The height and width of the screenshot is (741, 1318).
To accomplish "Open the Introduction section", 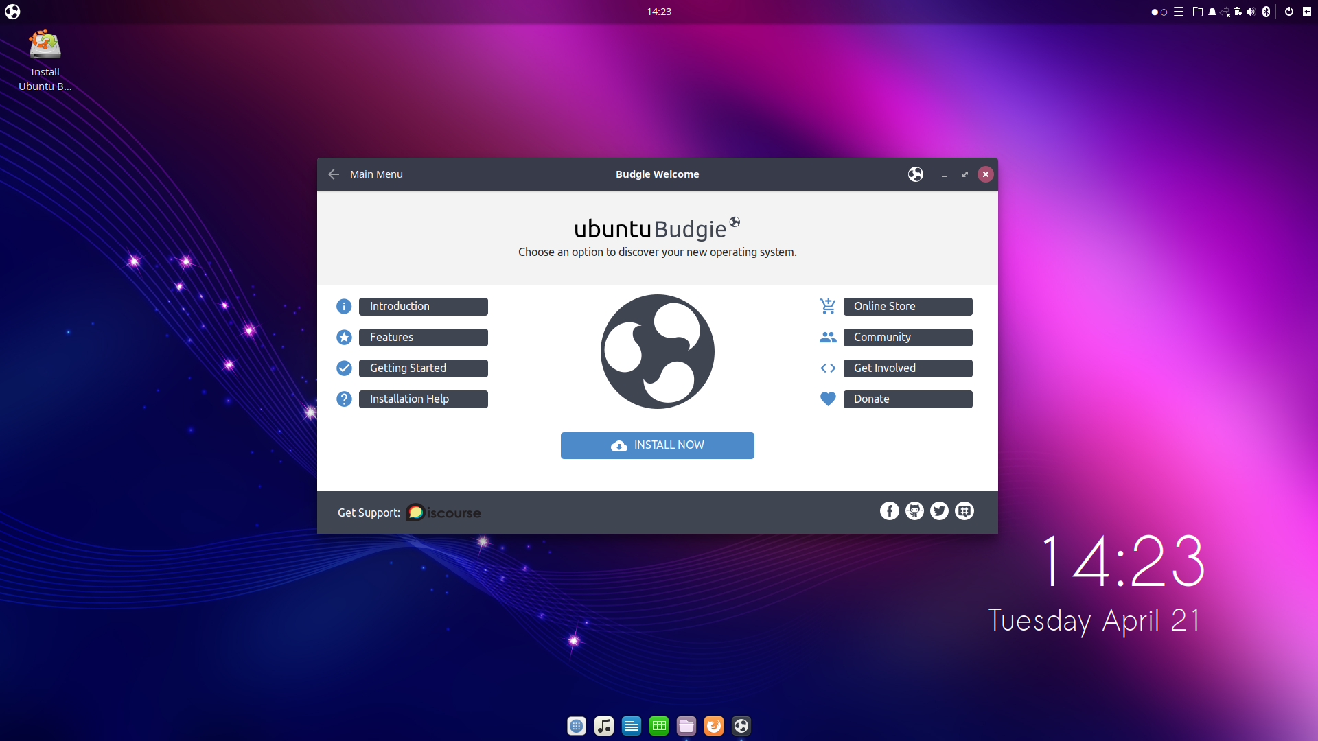I will pos(423,307).
